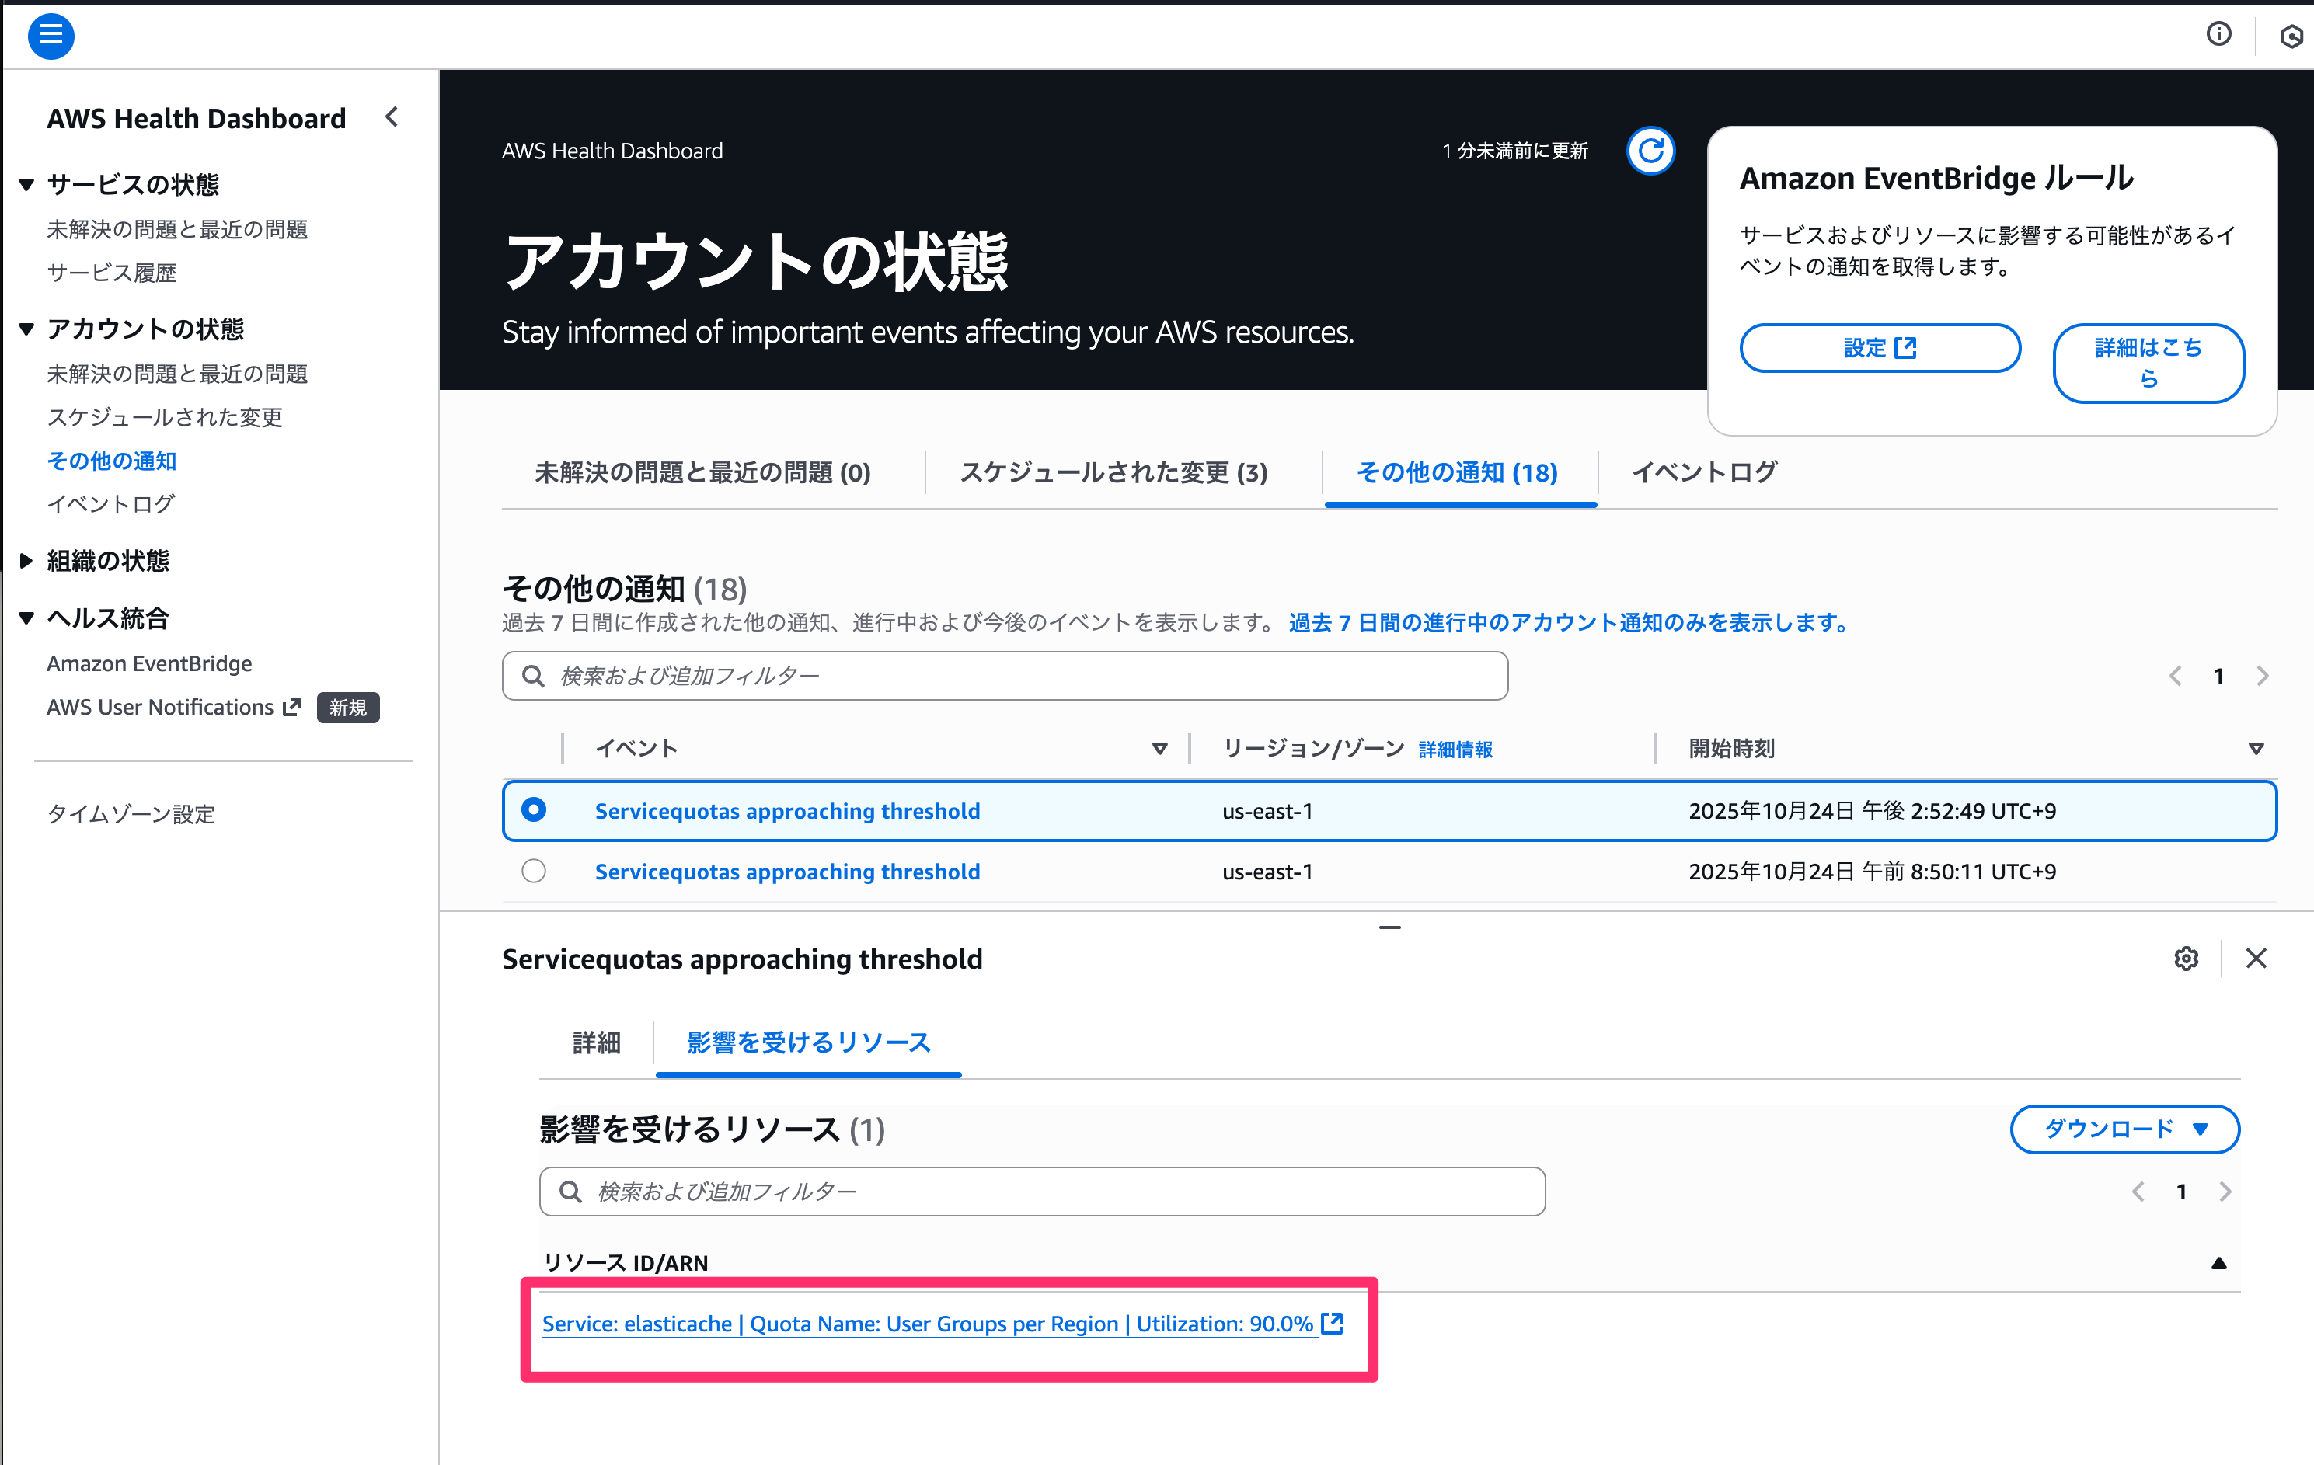Click the info circle icon at top right
Image resolution: width=2314 pixels, height=1465 pixels.
click(2218, 35)
